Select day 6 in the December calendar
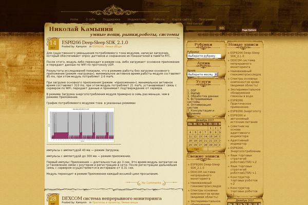Screen dimensions: 308x205 point(200,132)
